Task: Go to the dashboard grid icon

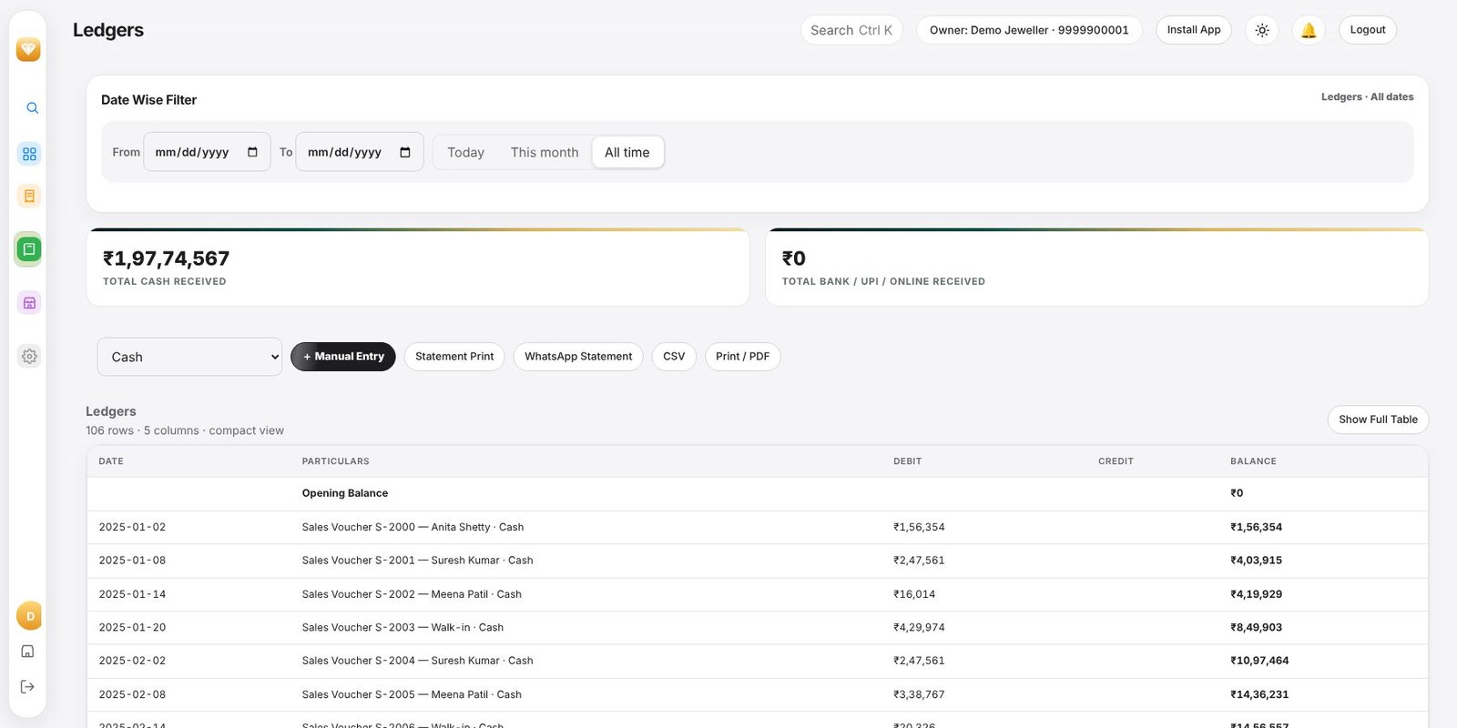Action: (29, 154)
